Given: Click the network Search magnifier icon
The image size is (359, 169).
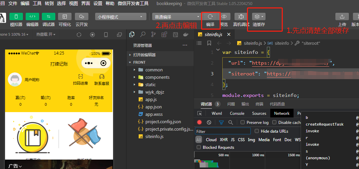Looking at the screenshot, I should (x=230, y=123).
